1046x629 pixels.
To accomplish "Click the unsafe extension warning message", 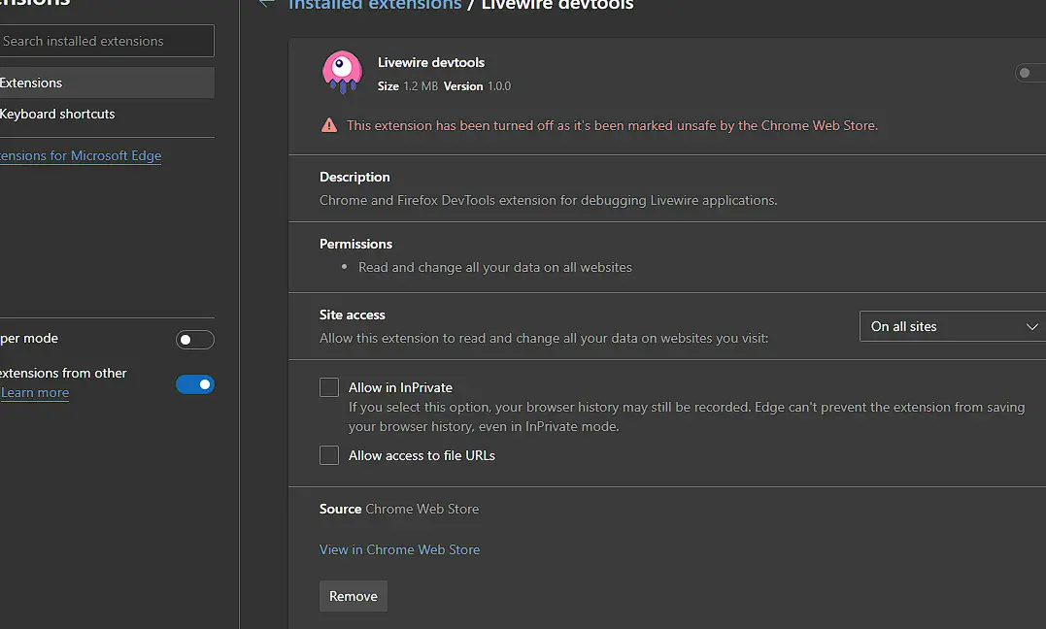I will tap(613, 125).
